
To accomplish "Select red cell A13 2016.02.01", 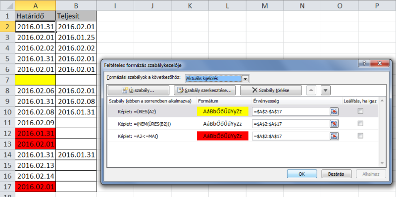I will [x=35, y=144].
